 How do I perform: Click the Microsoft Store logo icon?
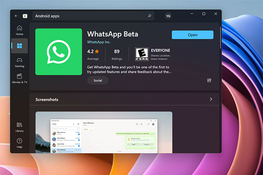click(25, 16)
